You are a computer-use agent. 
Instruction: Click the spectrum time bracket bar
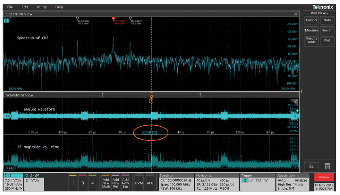(x=151, y=95)
